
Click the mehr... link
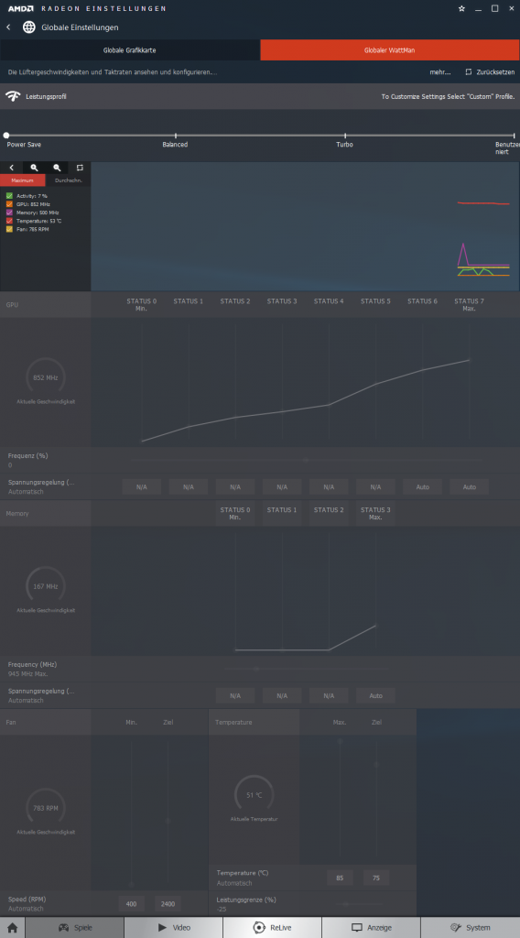pos(440,71)
